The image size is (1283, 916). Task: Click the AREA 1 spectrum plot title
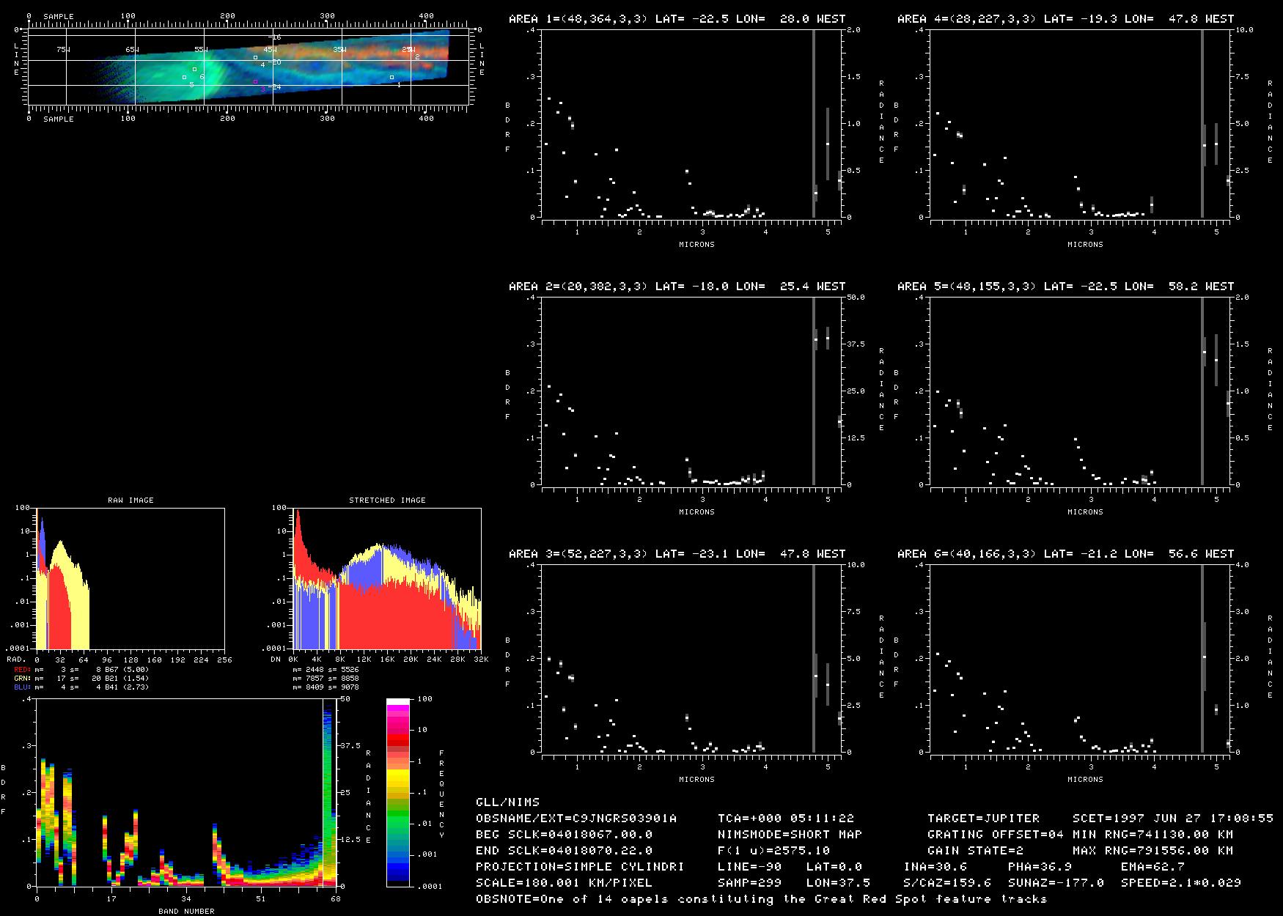(x=677, y=19)
